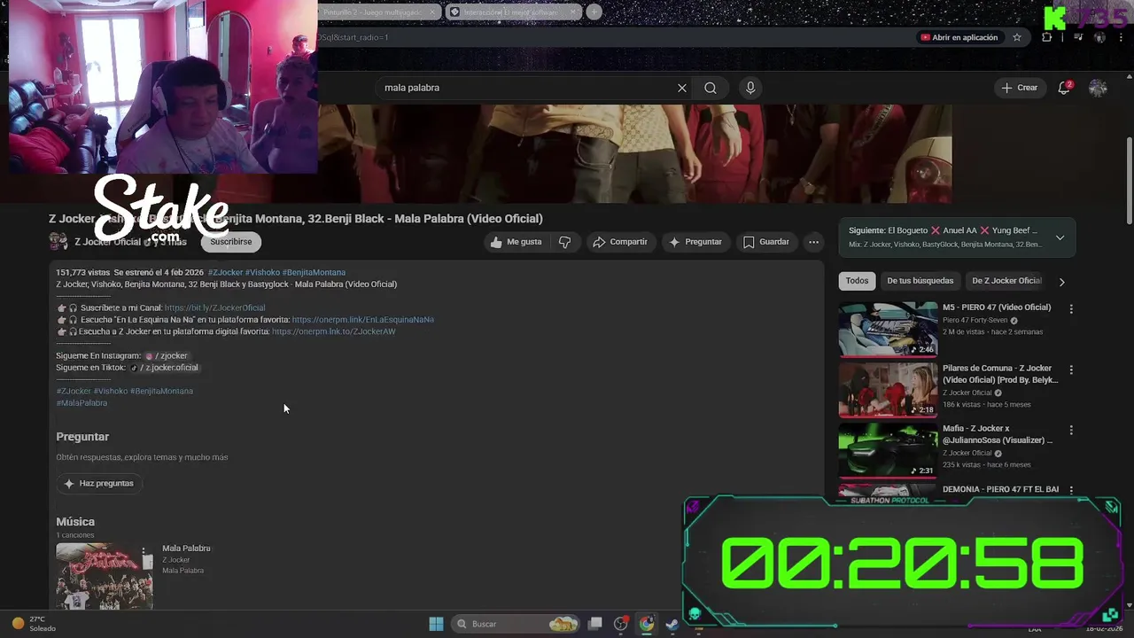Open the browser media control icon

tap(1078, 37)
